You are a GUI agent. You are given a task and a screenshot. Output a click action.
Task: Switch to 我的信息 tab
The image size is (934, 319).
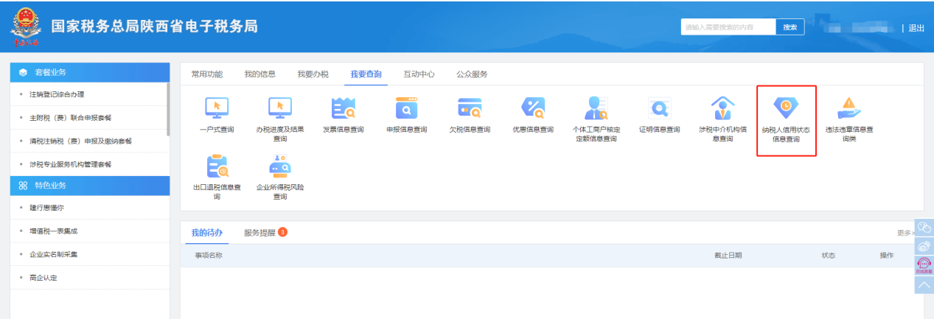pyautogui.click(x=260, y=74)
